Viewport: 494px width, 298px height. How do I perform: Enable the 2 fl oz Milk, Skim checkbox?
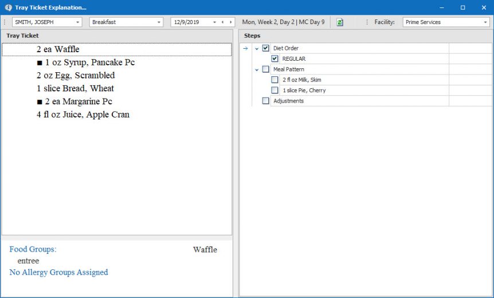275,80
